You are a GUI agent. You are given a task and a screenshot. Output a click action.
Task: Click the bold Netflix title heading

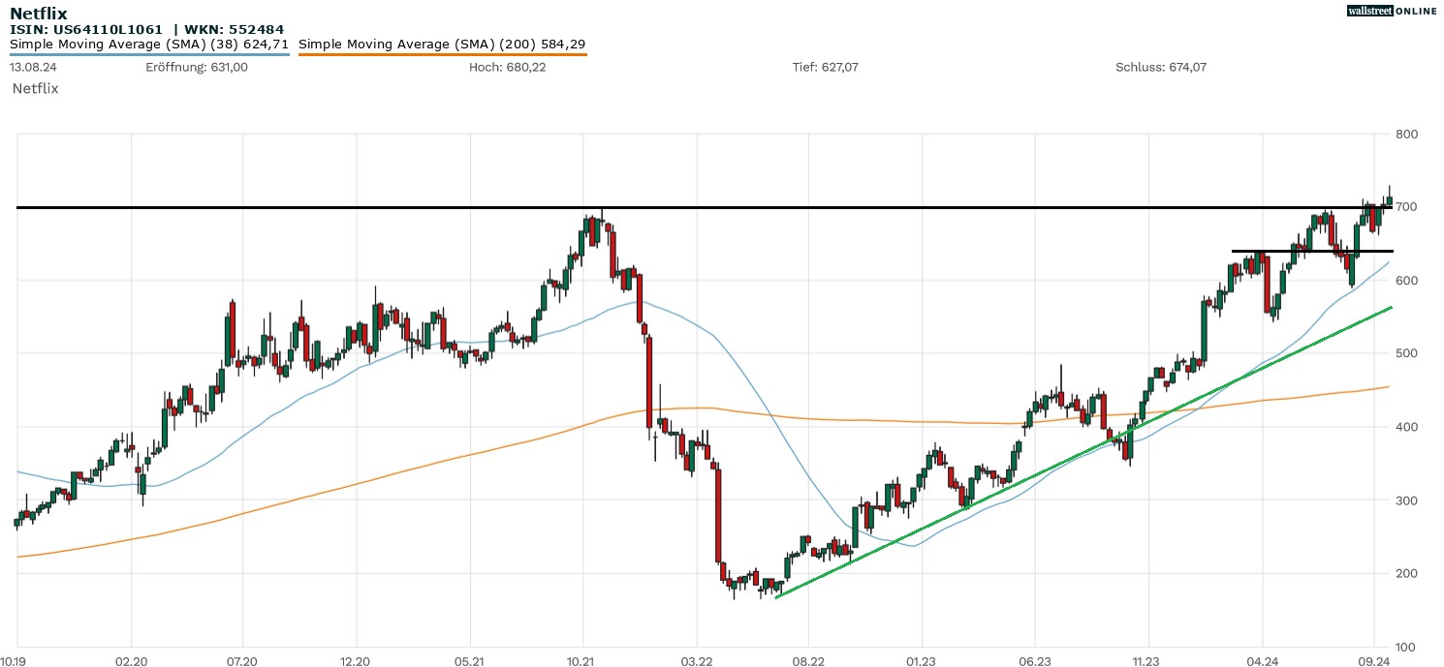pyautogui.click(x=38, y=13)
